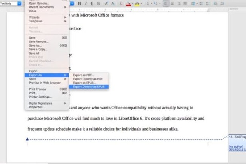Open font color dropdown arrow
The width and height of the screenshot is (246, 164).
pyautogui.click(x=133, y=3)
